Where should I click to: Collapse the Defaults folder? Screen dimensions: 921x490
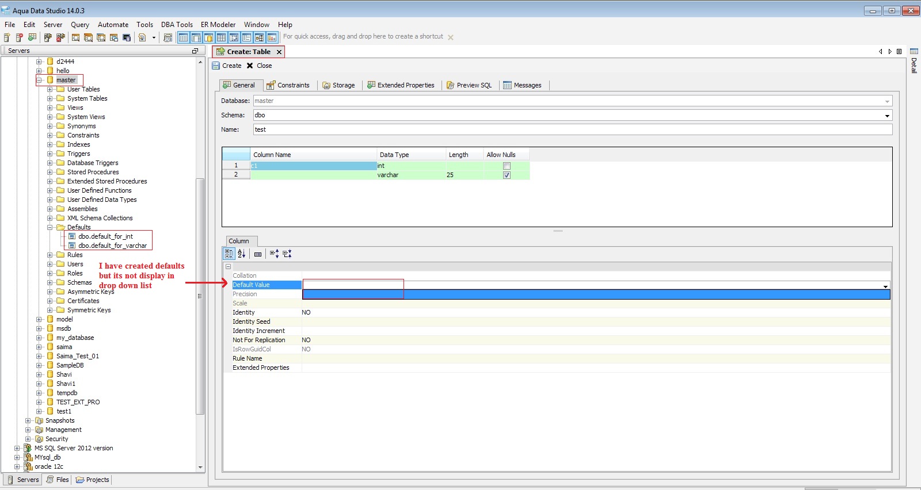(50, 227)
